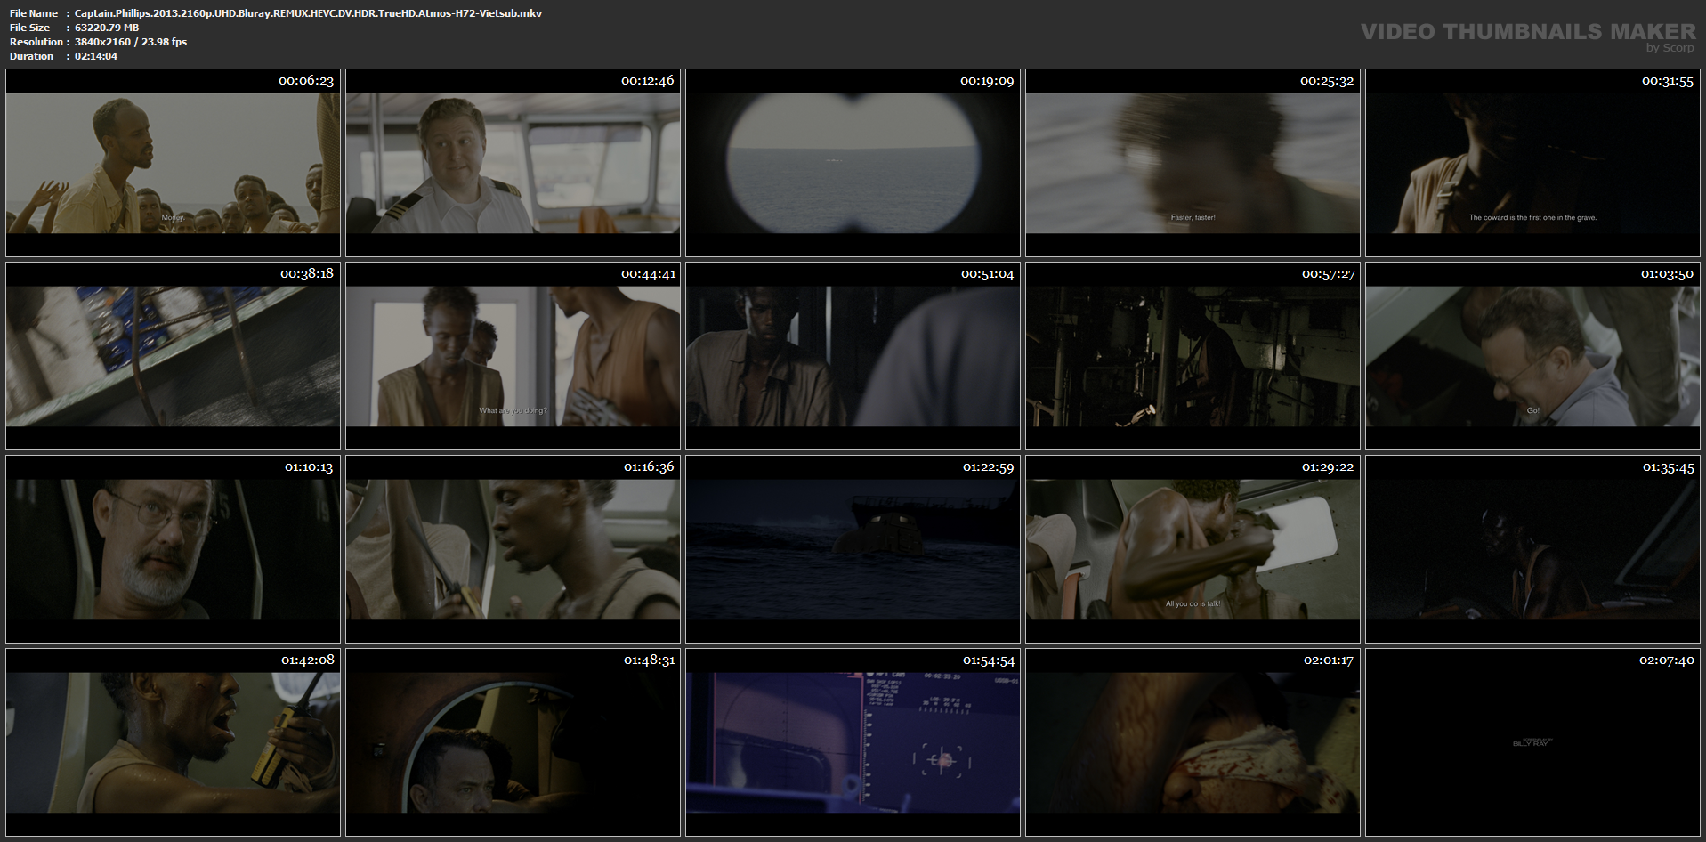Select the thumbnail timestamped 00:12:46
The width and height of the screenshot is (1706, 842).
[x=513, y=163]
